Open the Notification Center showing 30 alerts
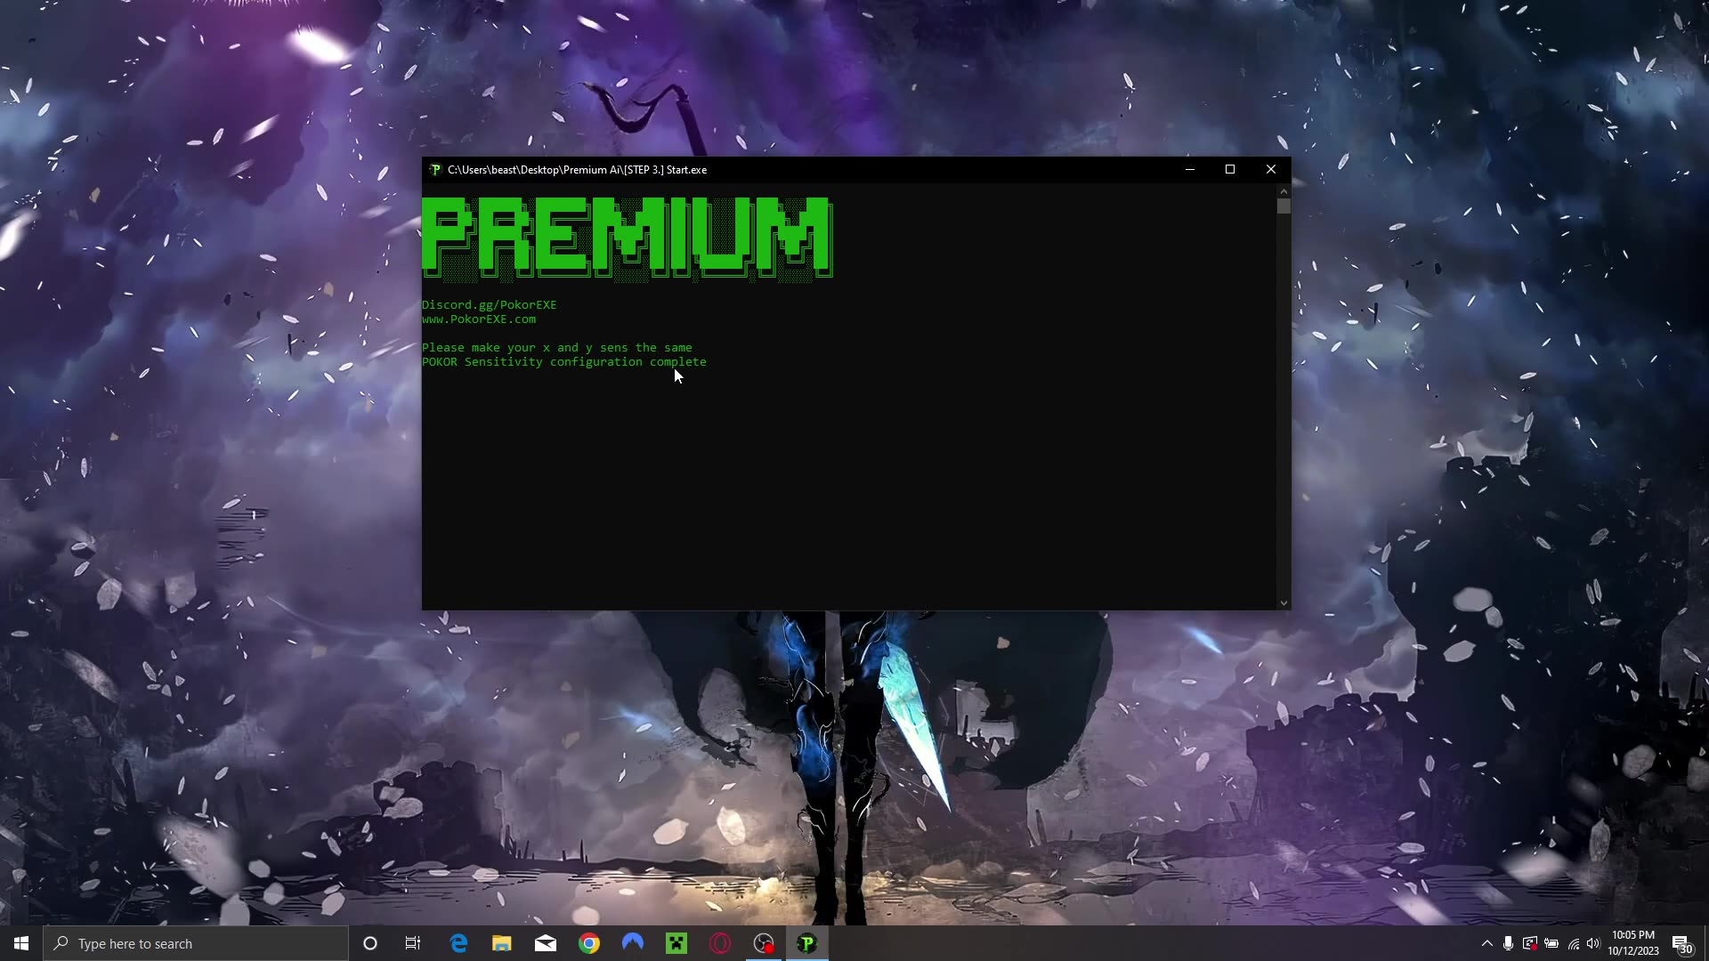The image size is (1709, 961). point(1681,943)
